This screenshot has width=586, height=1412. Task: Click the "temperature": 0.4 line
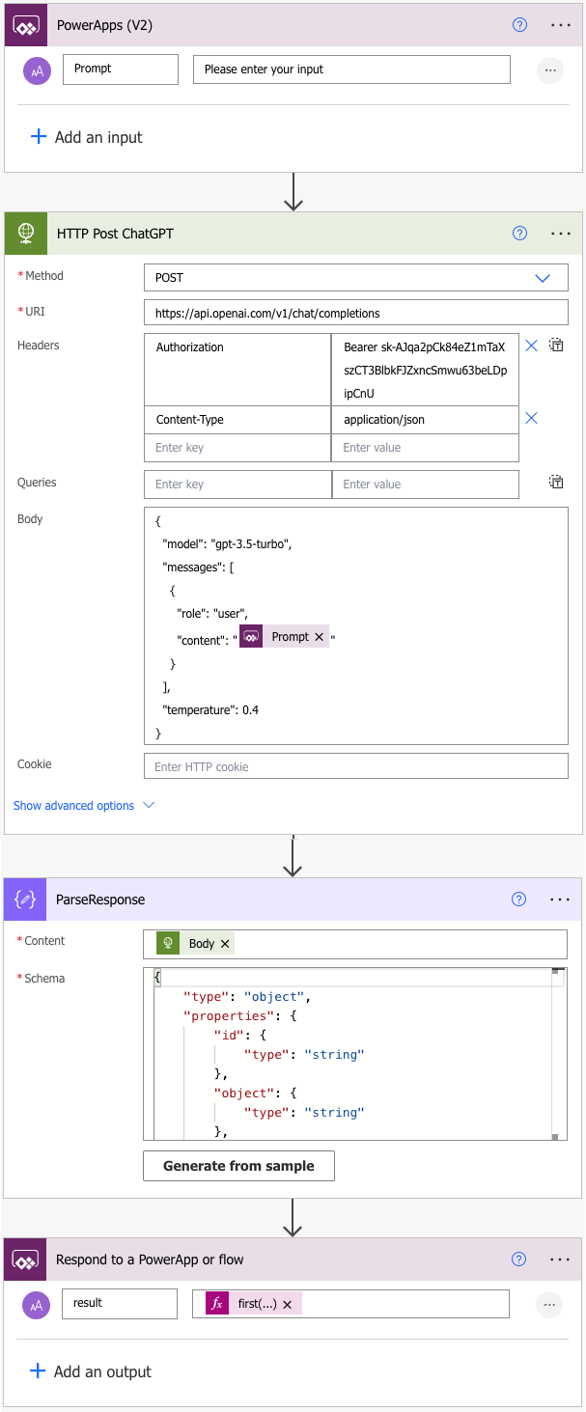tap(209, 709)
